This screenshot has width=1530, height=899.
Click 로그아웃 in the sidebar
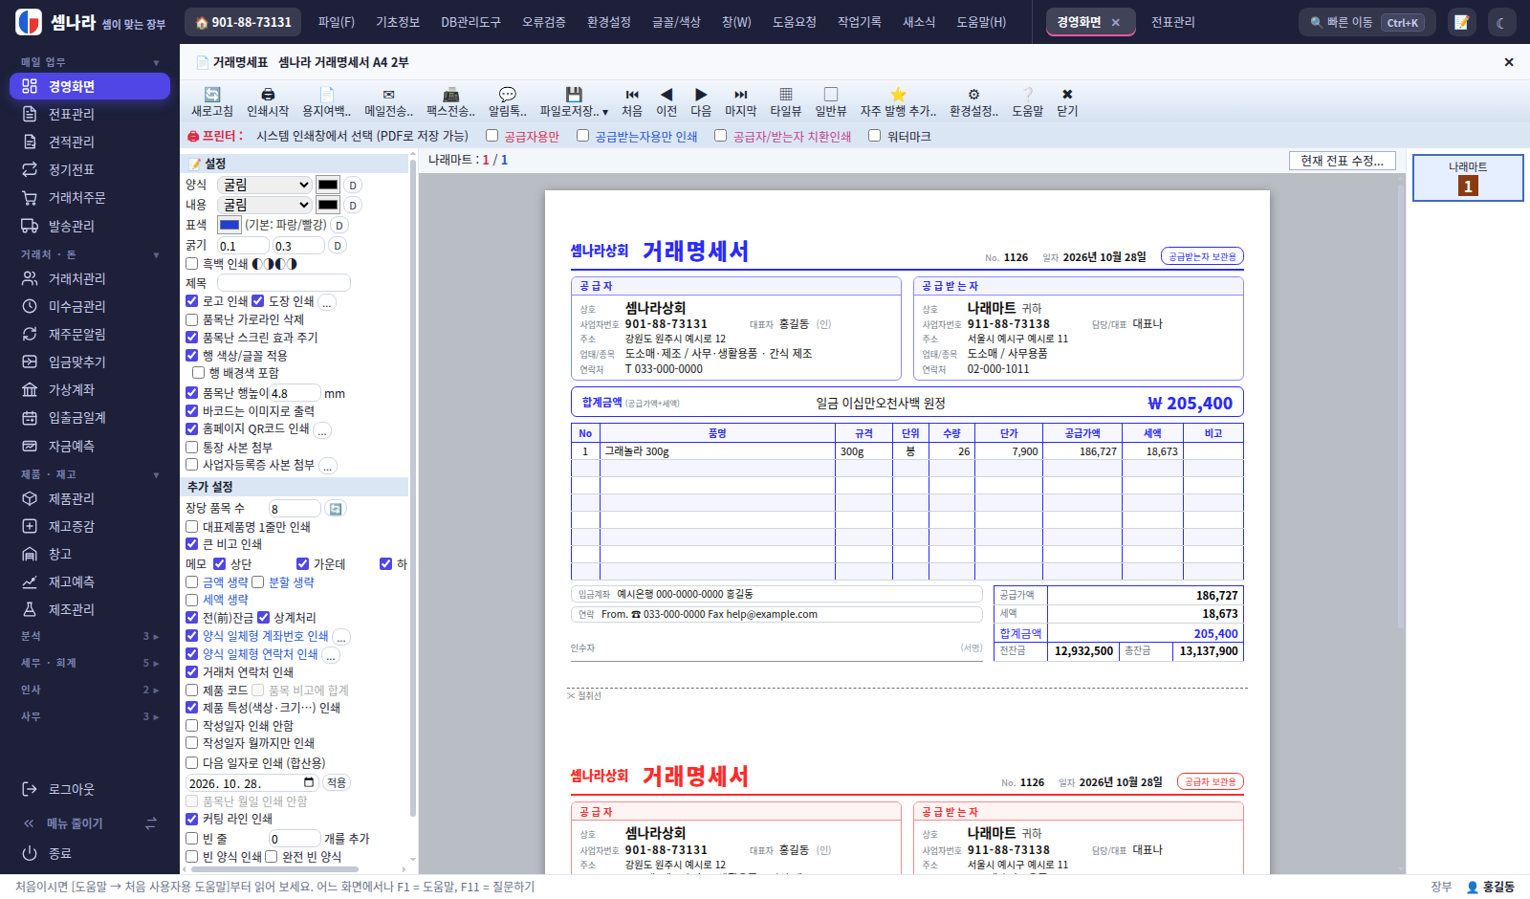click(x=90, y=789)
